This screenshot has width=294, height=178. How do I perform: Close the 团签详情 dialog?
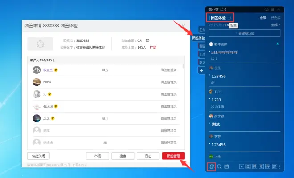[183, 26]
